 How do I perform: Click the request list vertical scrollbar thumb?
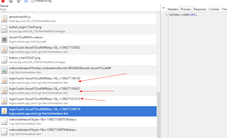point(159,115)
